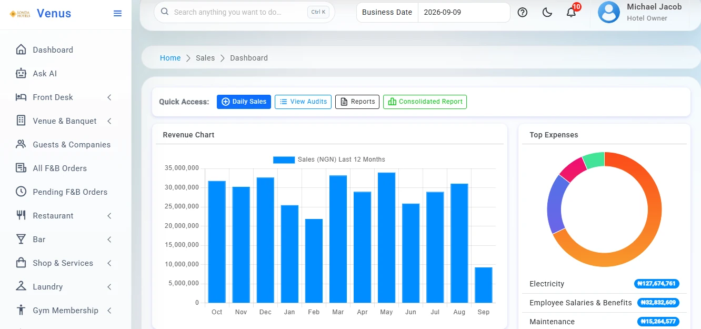Viewport: 701px width, 329px height.
Task: Expand the Gym Membership submenu chevron
Action: [109, 311]
